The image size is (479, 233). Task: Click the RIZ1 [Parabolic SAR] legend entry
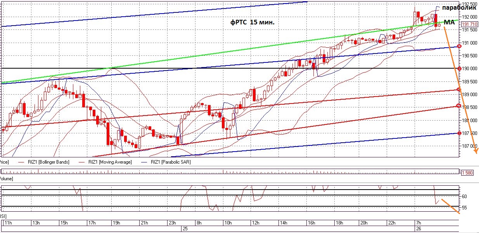(x=171, y=162)
